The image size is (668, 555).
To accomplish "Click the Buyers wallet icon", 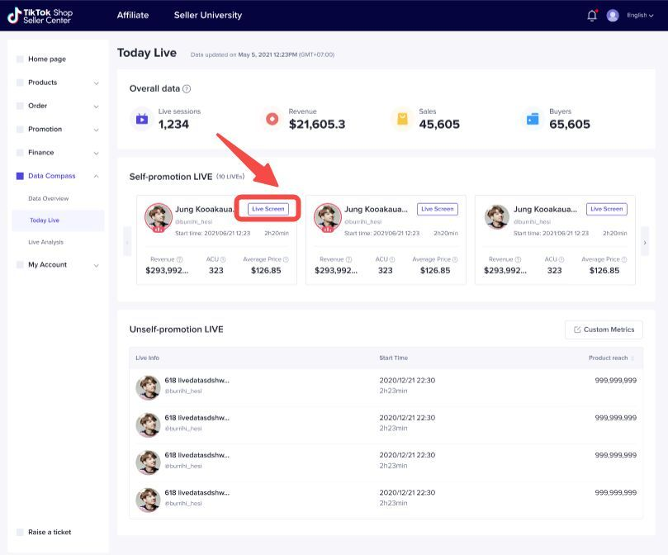I will pyautogui.click(x=533, y=119).
